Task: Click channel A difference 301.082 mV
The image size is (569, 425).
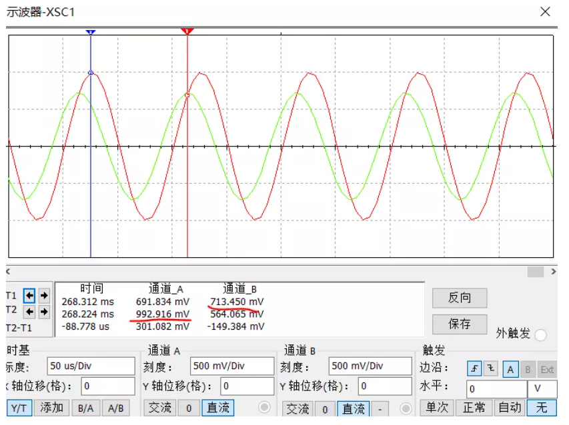Action: pos(163,327)
